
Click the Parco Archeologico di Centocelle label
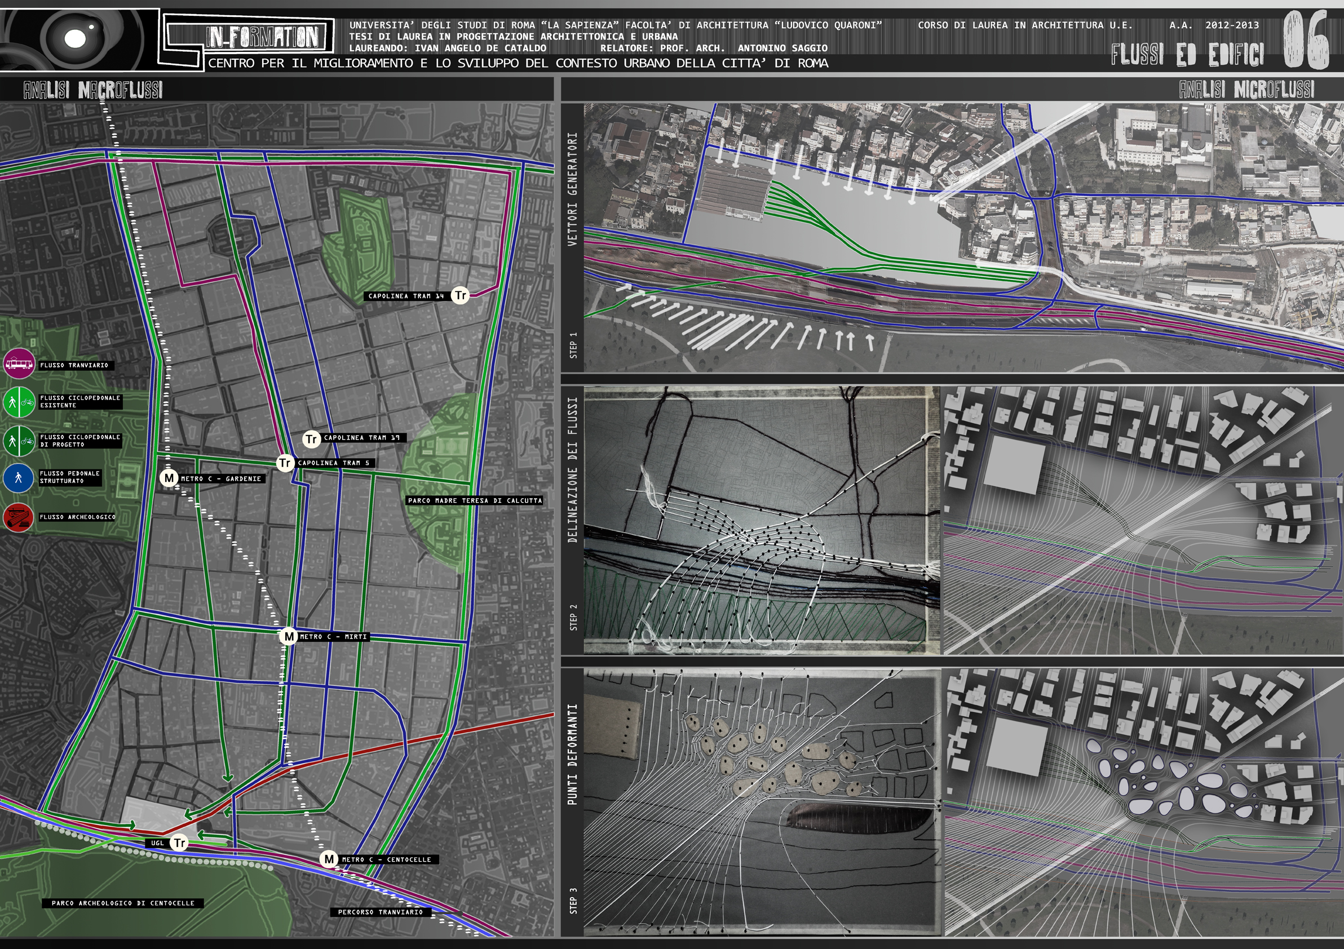pos(123,903)
